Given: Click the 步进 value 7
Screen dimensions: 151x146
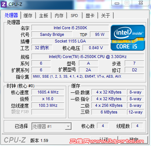Looking at the screenshot, I should pos(134,63).
